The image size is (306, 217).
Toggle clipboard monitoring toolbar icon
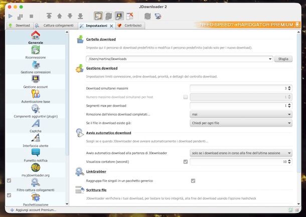coord(98,16)
